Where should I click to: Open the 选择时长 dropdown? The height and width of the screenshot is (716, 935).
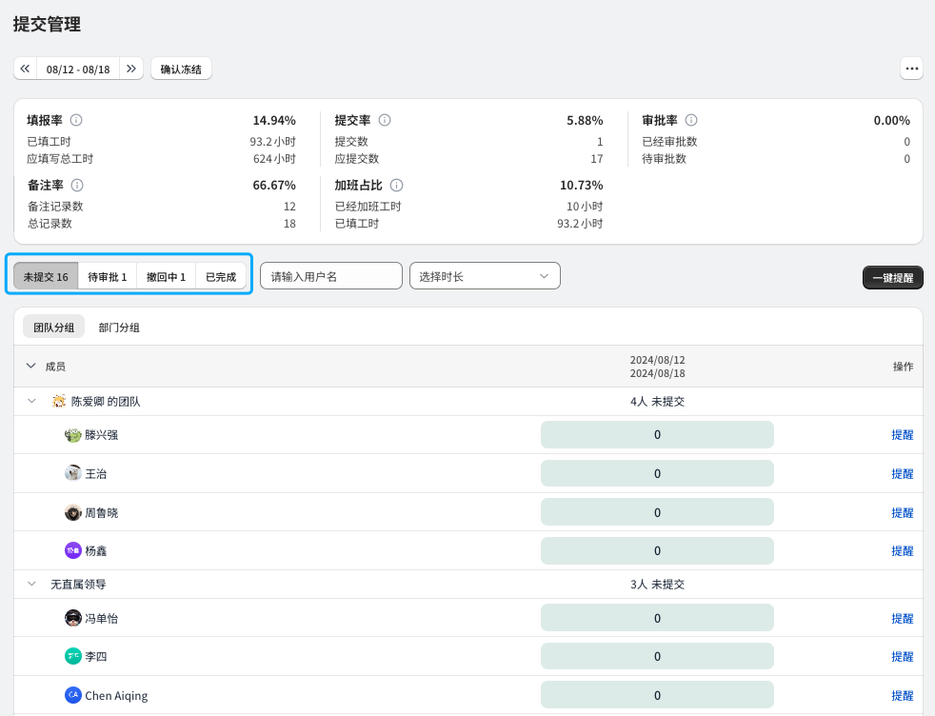tap(485, 276)
